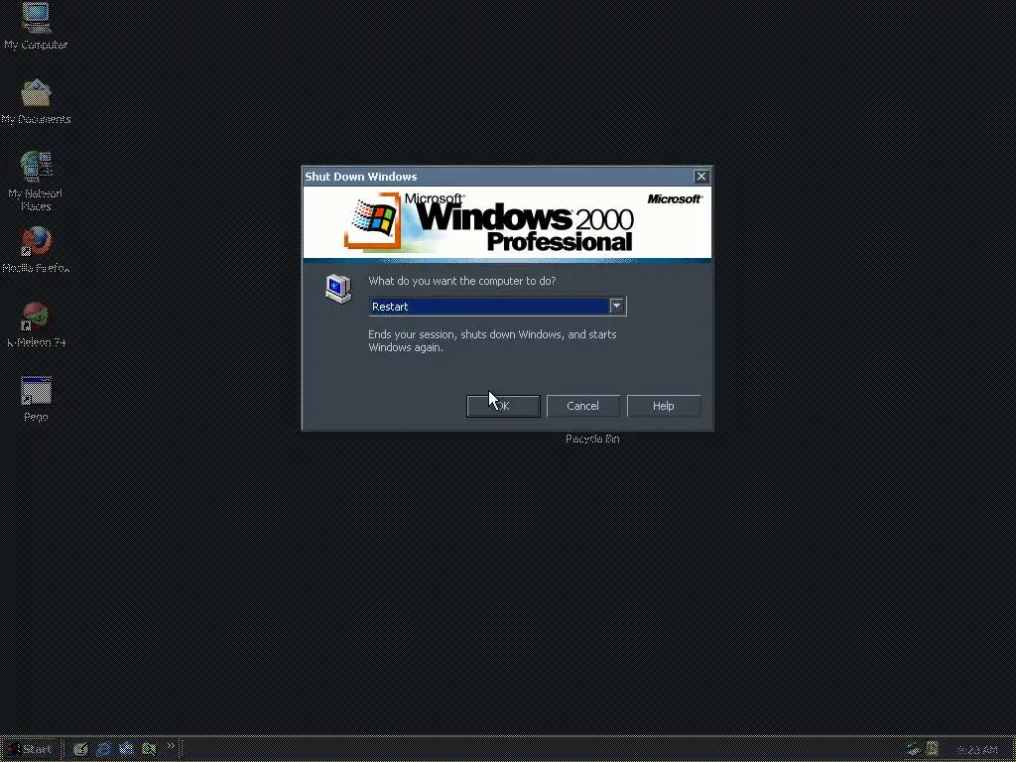Close the Shut Down Windows dialog
The width and height of the screenshot is (1016, 762).
pyautogui.click(x=700, y=177)
